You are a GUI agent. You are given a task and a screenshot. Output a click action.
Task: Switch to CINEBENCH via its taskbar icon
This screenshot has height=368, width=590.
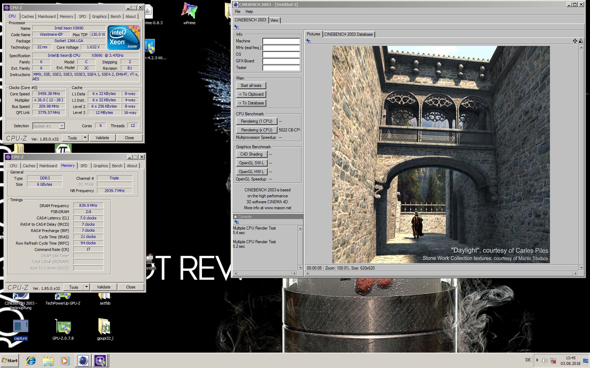coord(83,360)
